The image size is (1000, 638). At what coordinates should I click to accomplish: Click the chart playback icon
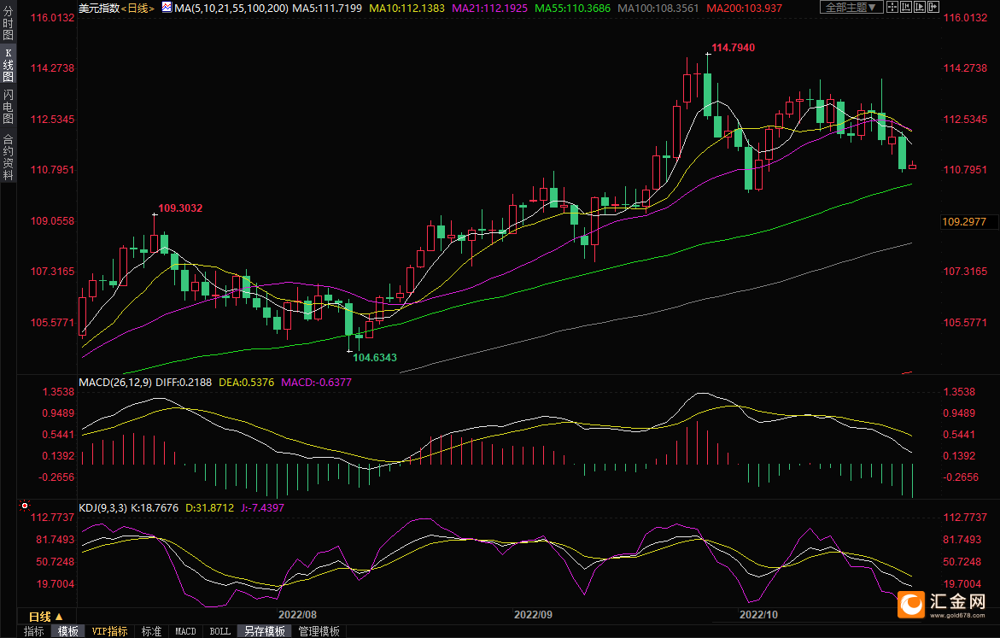coord(920,7)
